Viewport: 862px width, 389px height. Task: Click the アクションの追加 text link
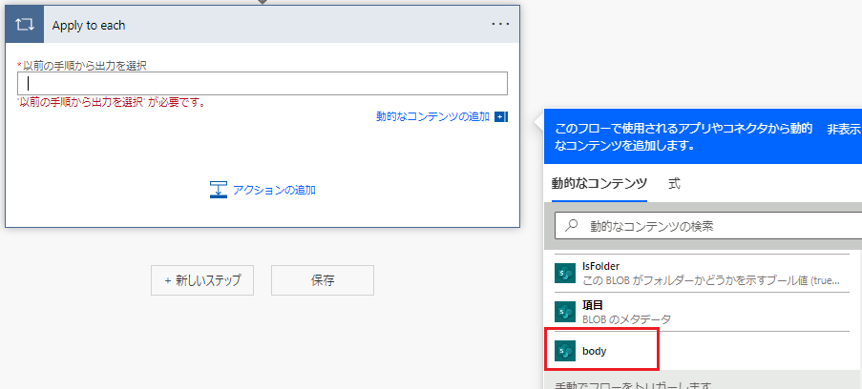pos(274,190)
